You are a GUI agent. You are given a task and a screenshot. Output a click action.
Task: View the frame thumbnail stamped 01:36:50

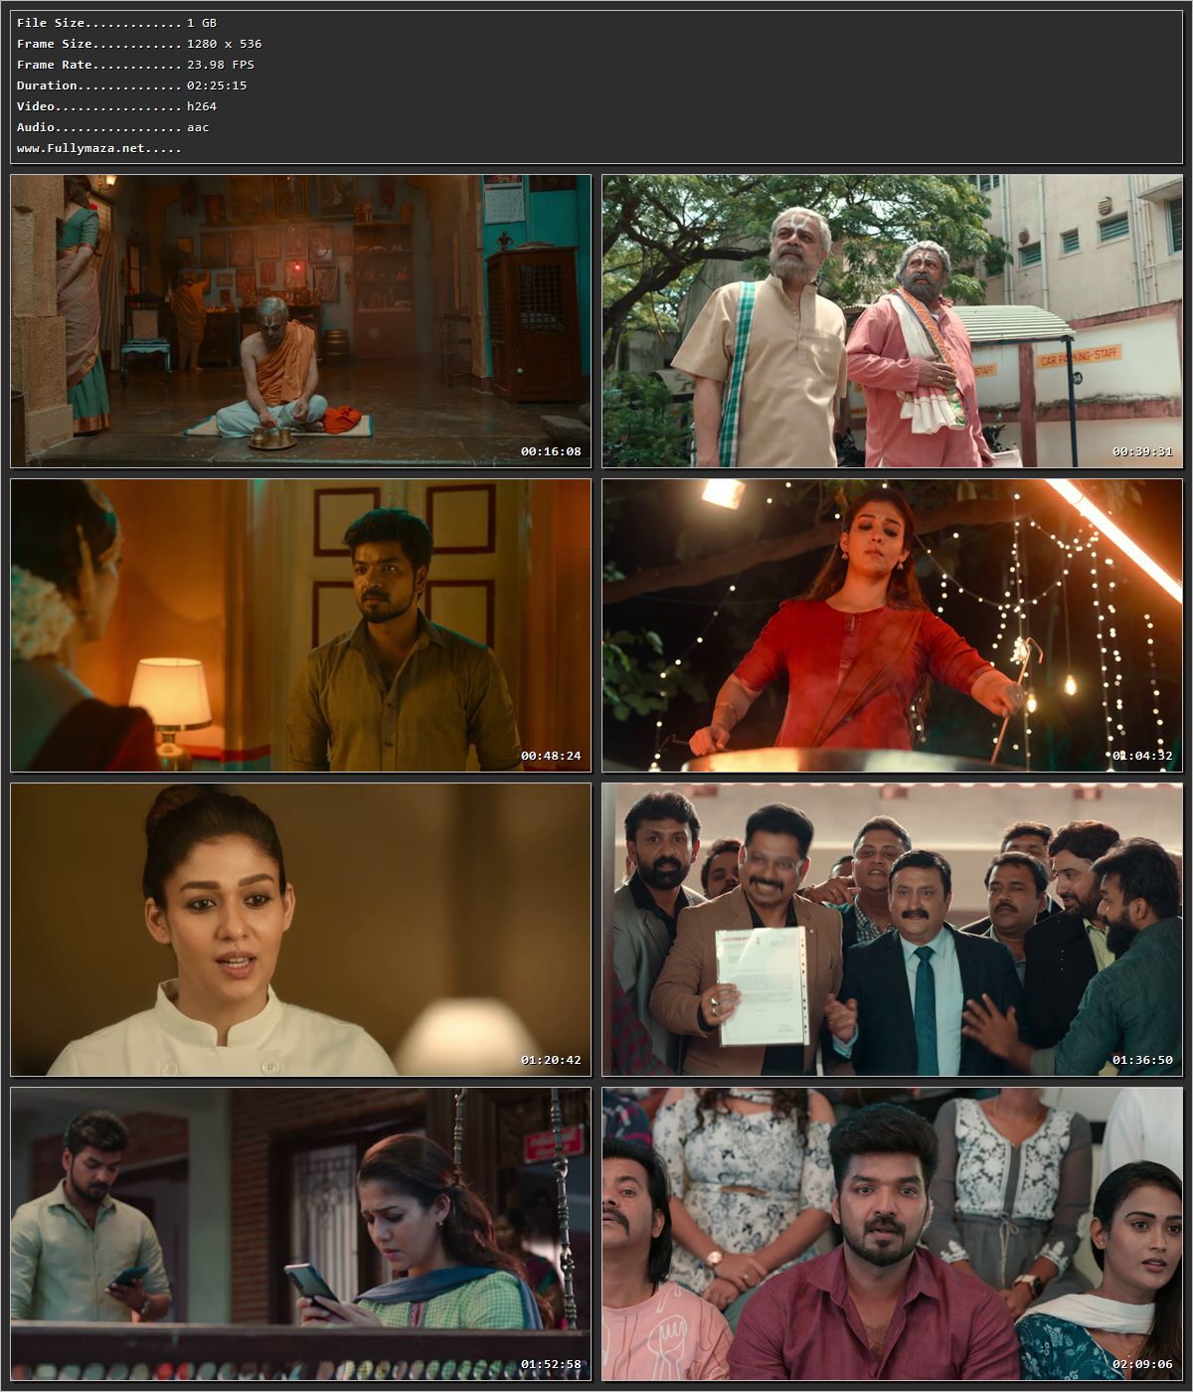(x=893, y=930)
